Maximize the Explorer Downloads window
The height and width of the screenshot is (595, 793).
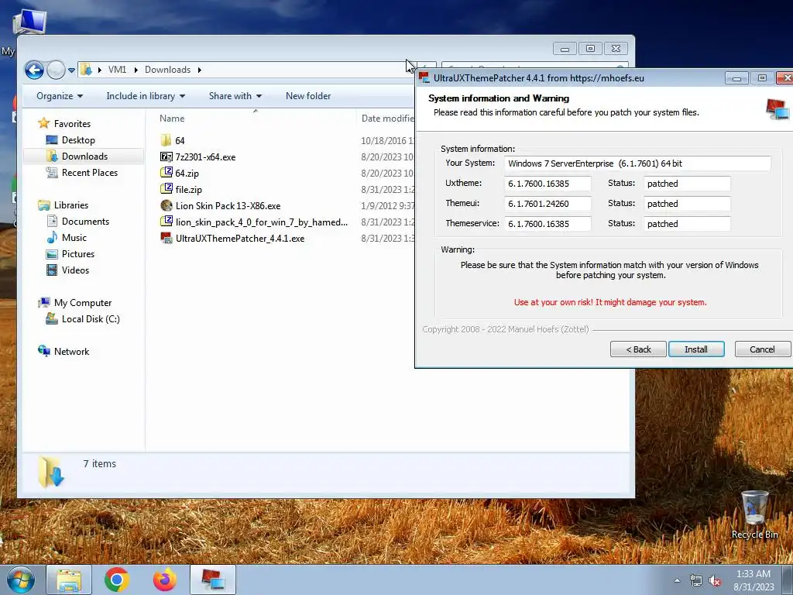click(x=590, y=49)
